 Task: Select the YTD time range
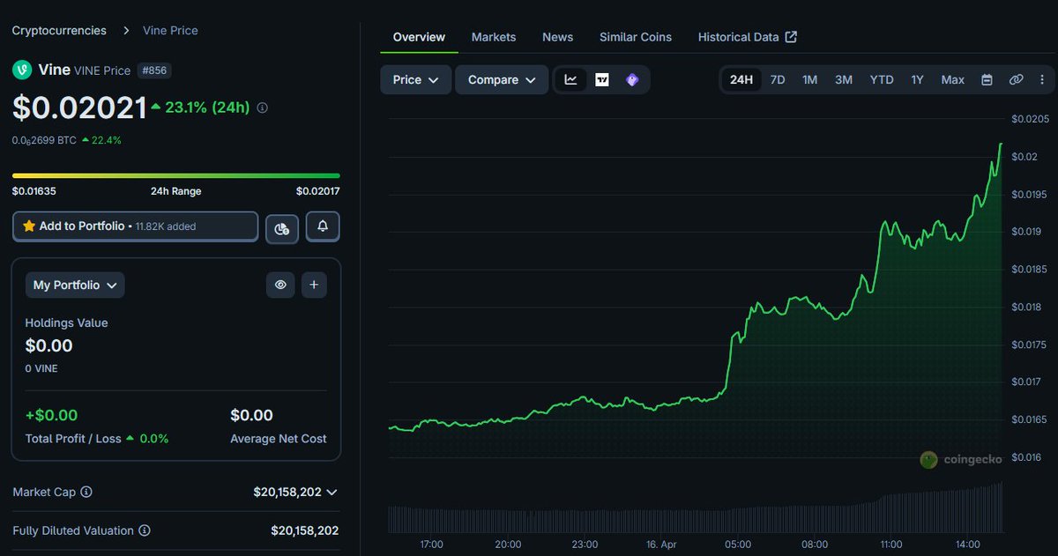pyautogui.click(x=882, y=79)
